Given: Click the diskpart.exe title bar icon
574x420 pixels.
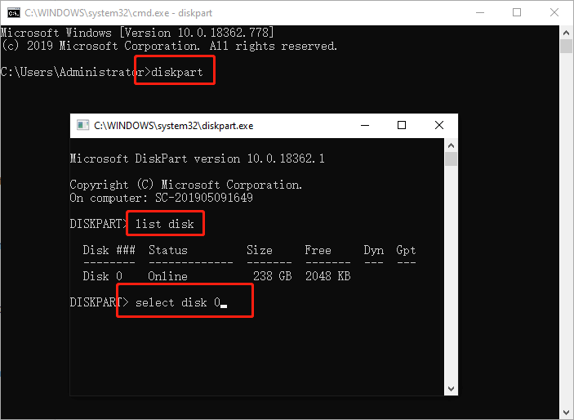Looking at the screenshot, I should pos(82,126).
